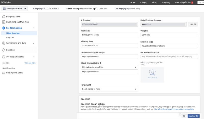204x119 pixels.
Task: Click red notification badge on Hành động cần làm
Action: click(x=192, y=3)
